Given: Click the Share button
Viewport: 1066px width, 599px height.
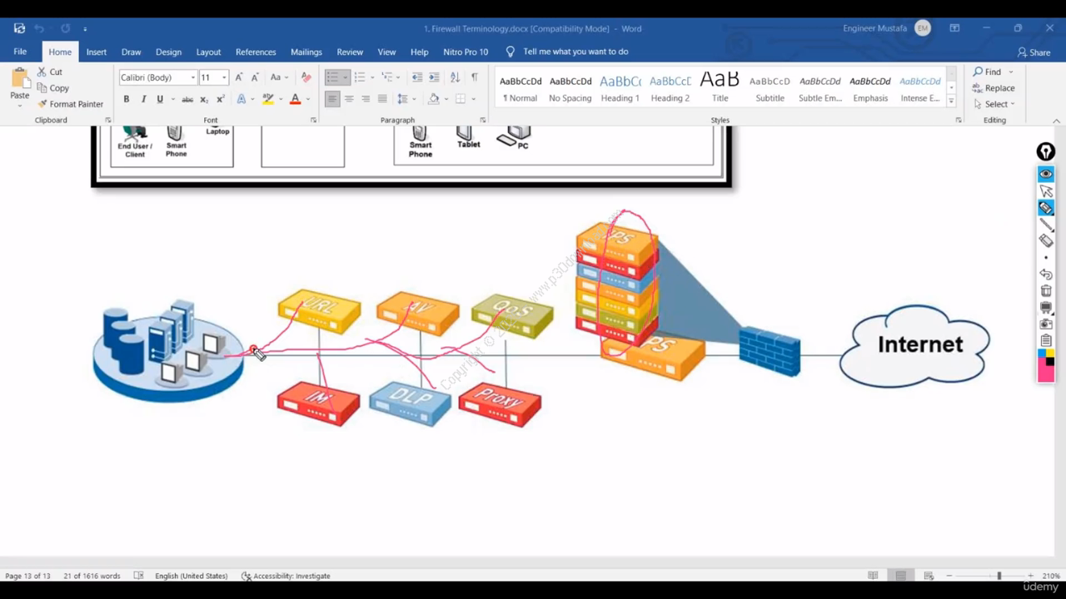Looking at the screenshot, I should [1034, 52].
